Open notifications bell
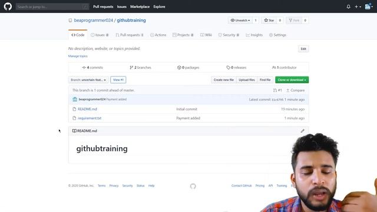Screen dimensions: 377x212 [348, 6]
